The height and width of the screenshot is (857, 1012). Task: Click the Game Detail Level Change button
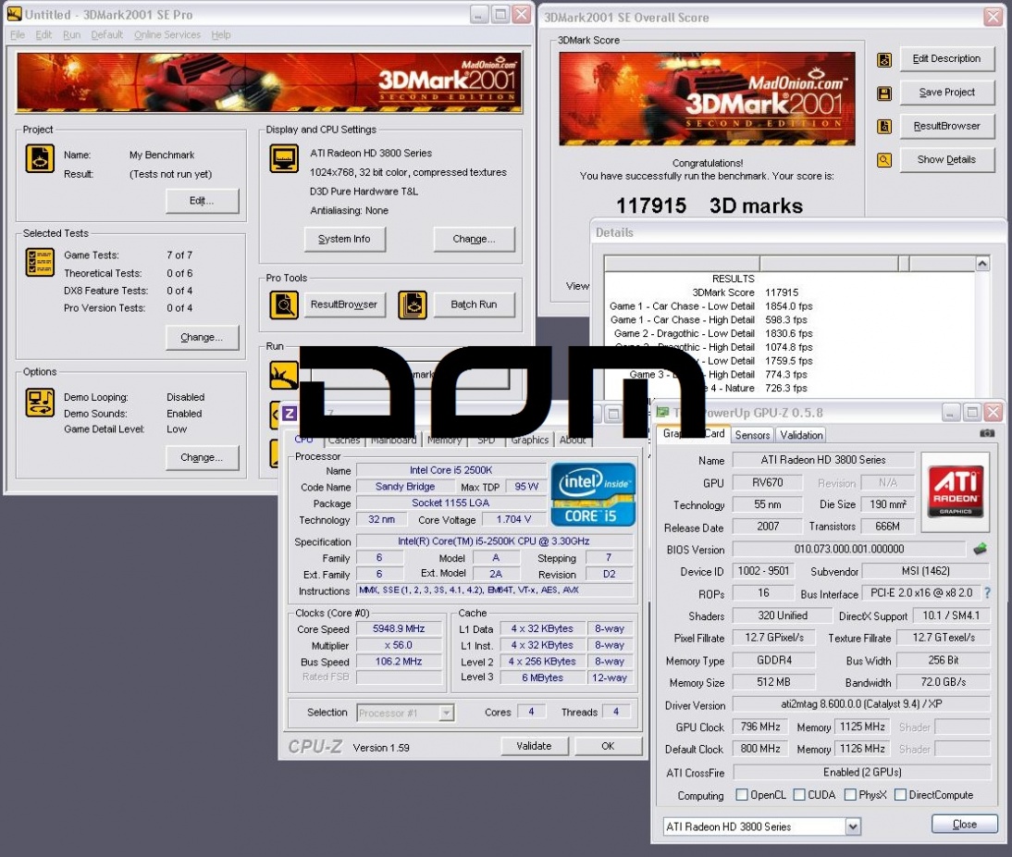coord(202,457)
